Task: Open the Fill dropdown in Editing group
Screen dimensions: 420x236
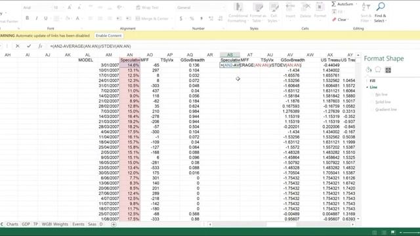Action: [338, 12]
